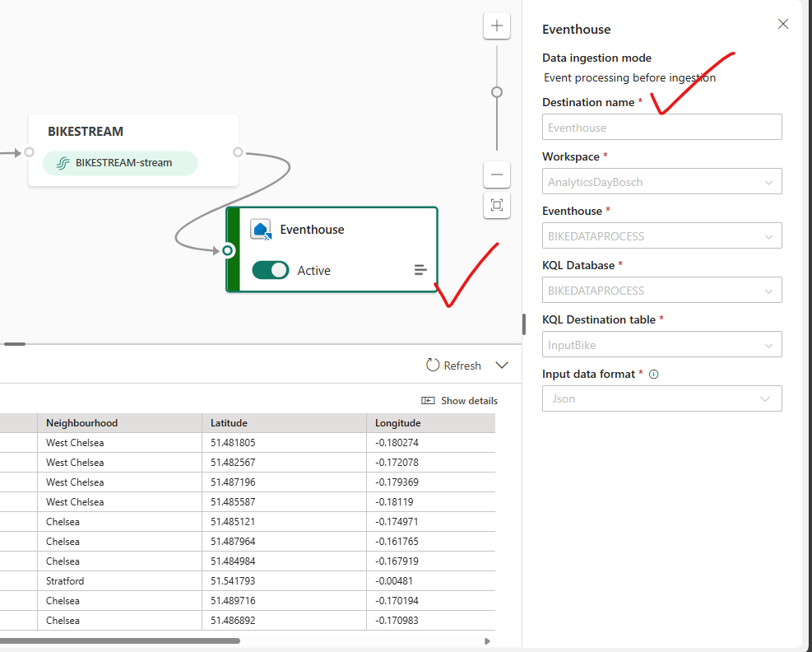Open the Eventhouse node details icon
This screenshot has height=652, width=812.
420,270
